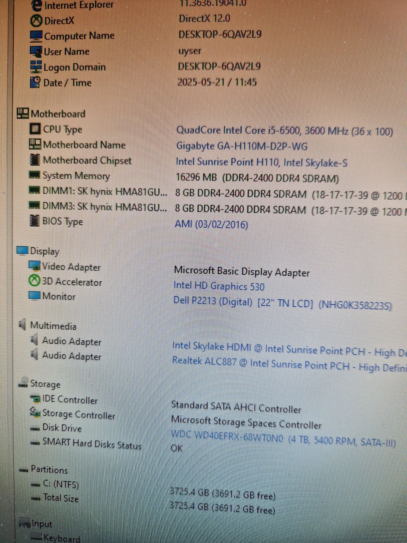407x543 pixels.
Task: Click the CPU Type chip icon
Action: coord(35,129)
